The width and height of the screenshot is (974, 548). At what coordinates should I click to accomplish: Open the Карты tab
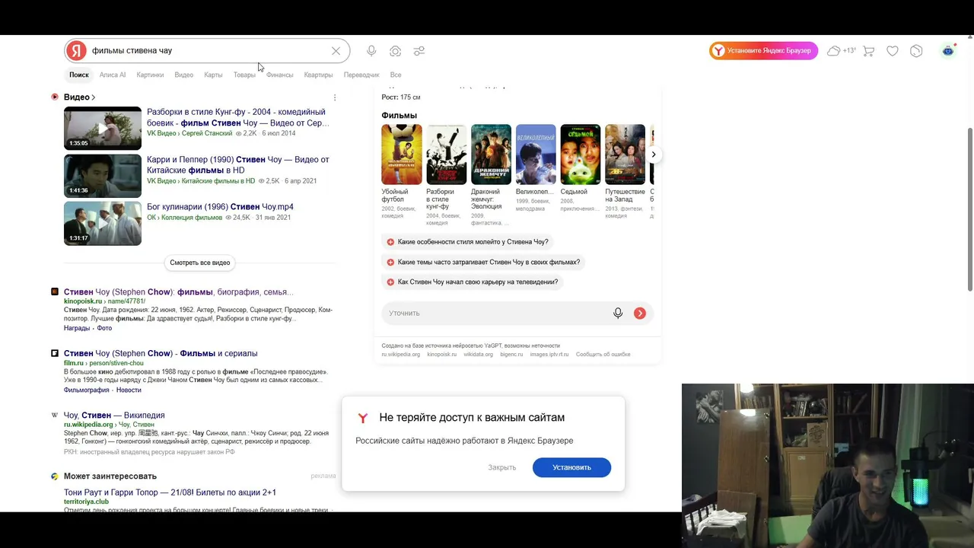213,75
